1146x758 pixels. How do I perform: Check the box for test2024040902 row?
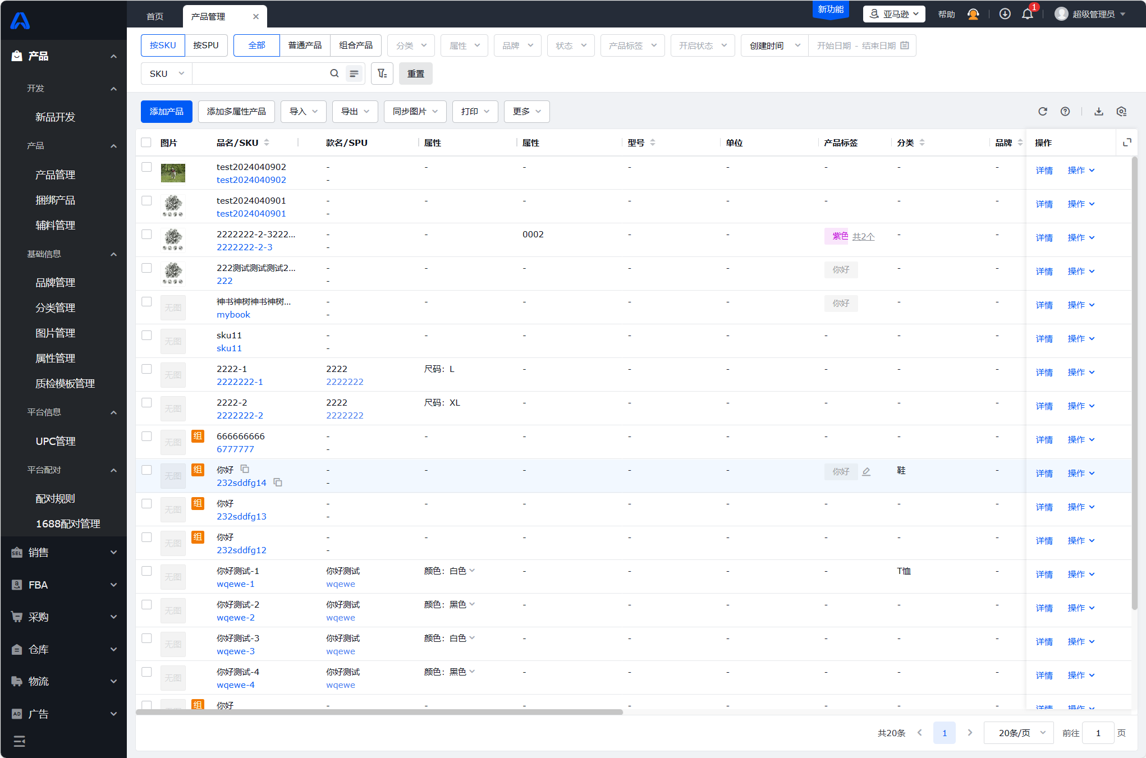pos(146,167)
